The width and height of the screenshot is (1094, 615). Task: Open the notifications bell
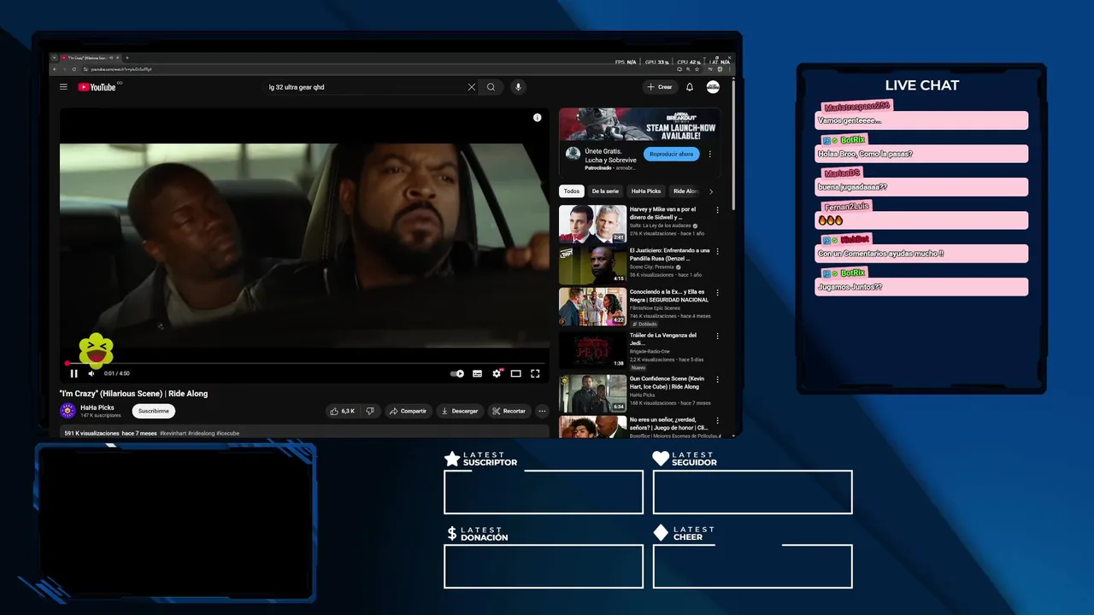pos(690,87)
